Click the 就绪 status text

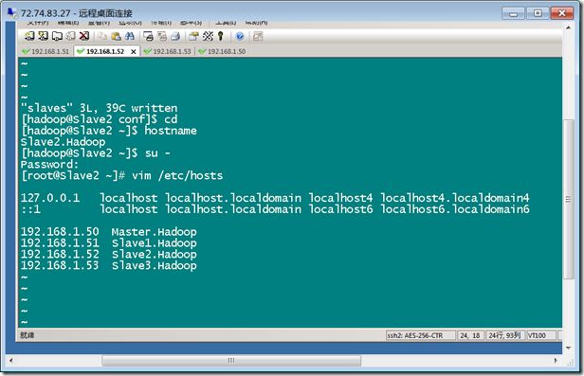[x=27, y=335]
